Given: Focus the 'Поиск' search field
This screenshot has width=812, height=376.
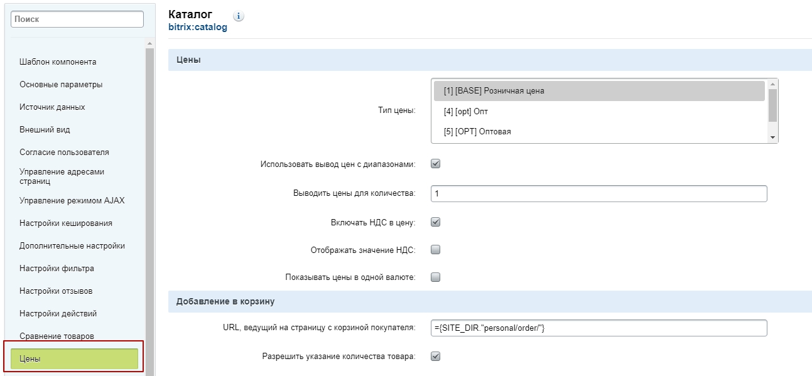Looking at the screenshot, I should coord(77,19).
